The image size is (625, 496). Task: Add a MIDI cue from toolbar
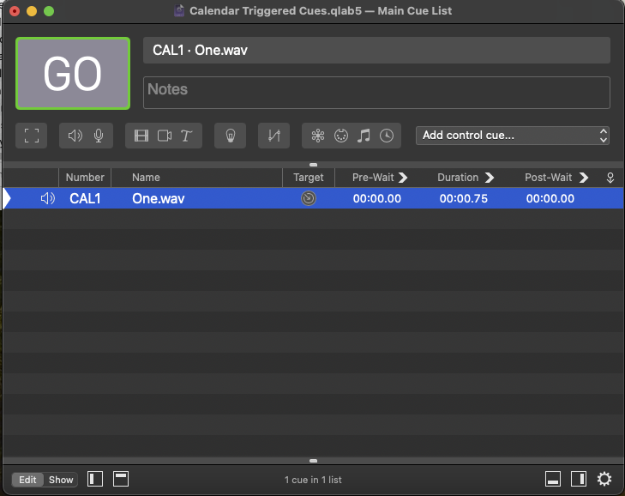point(341,136)
